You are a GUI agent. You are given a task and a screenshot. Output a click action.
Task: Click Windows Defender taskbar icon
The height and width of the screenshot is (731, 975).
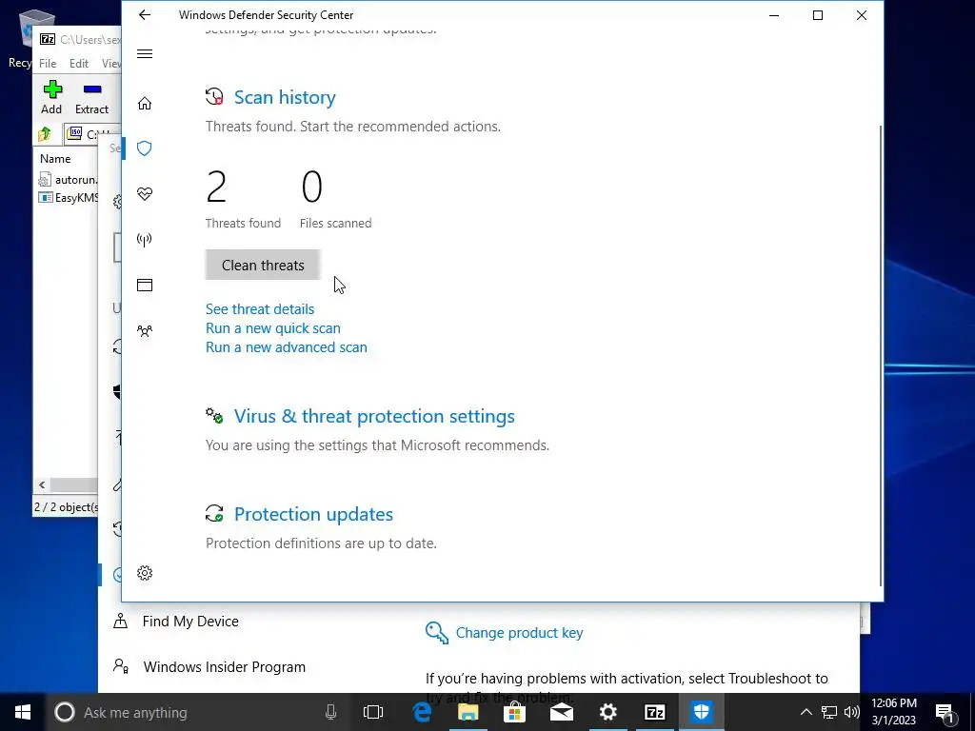702,712
